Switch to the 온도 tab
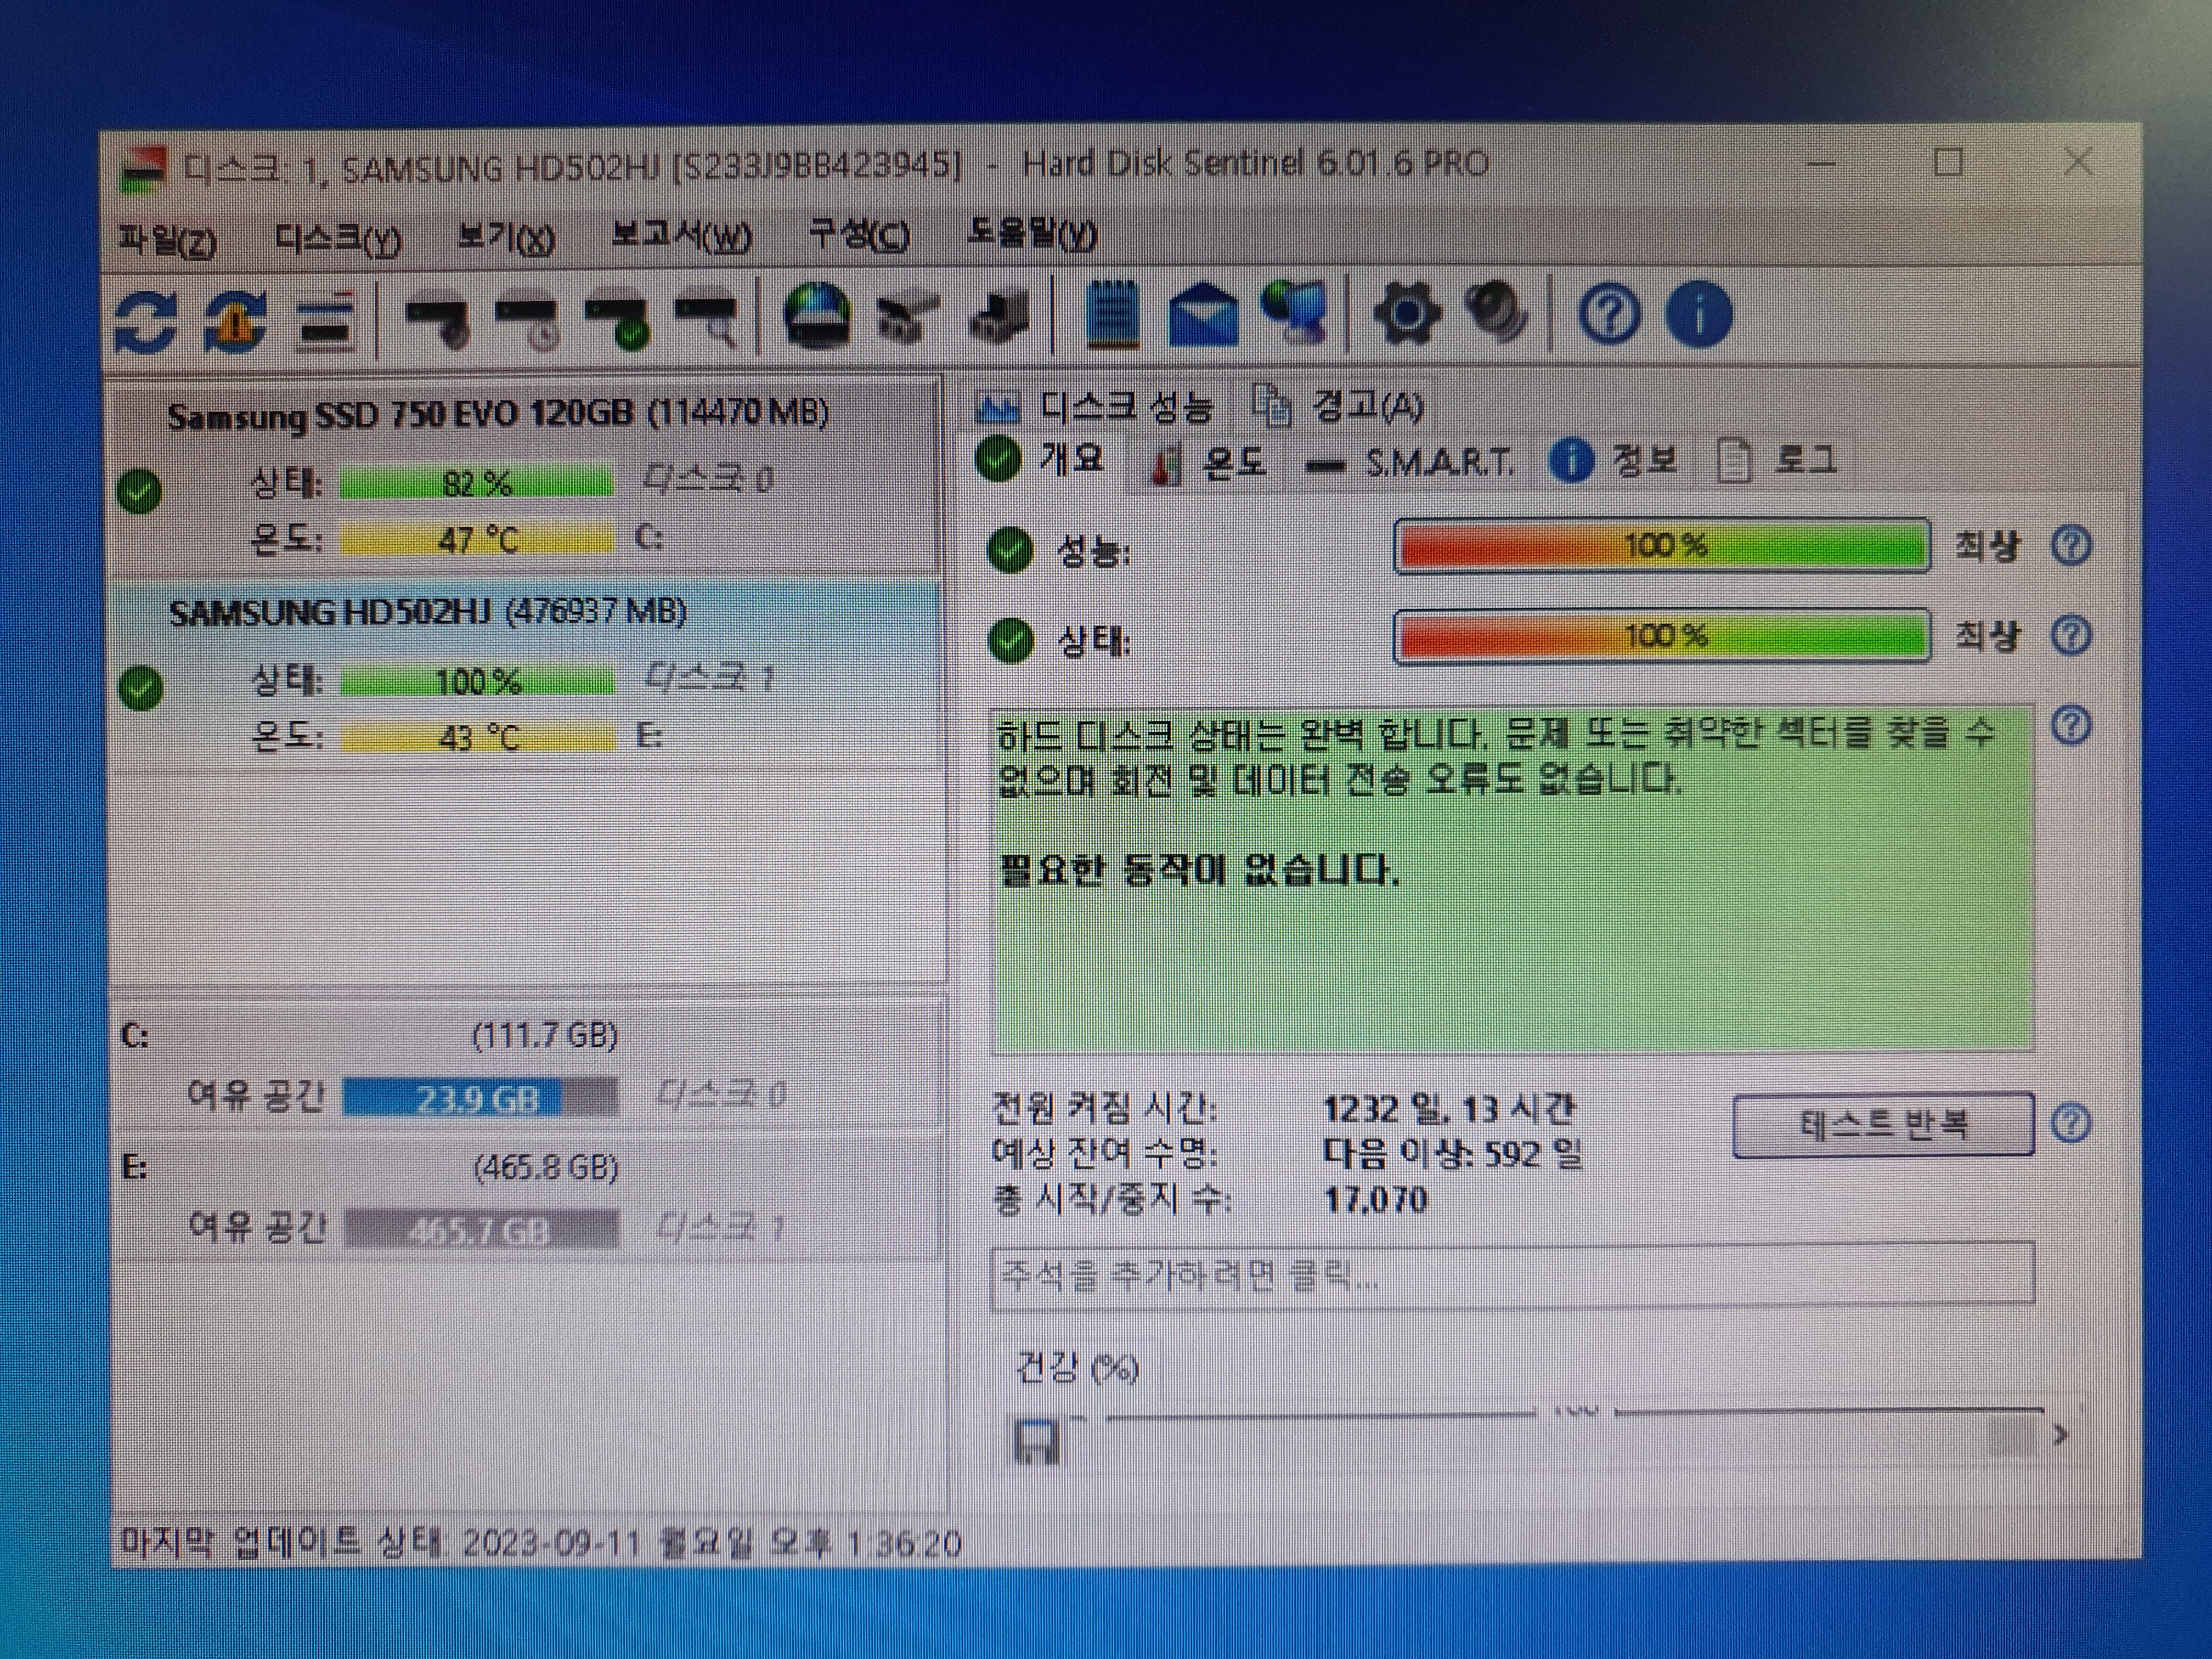Screen dimensions: 2212x1659 [x=1209, y=462]
